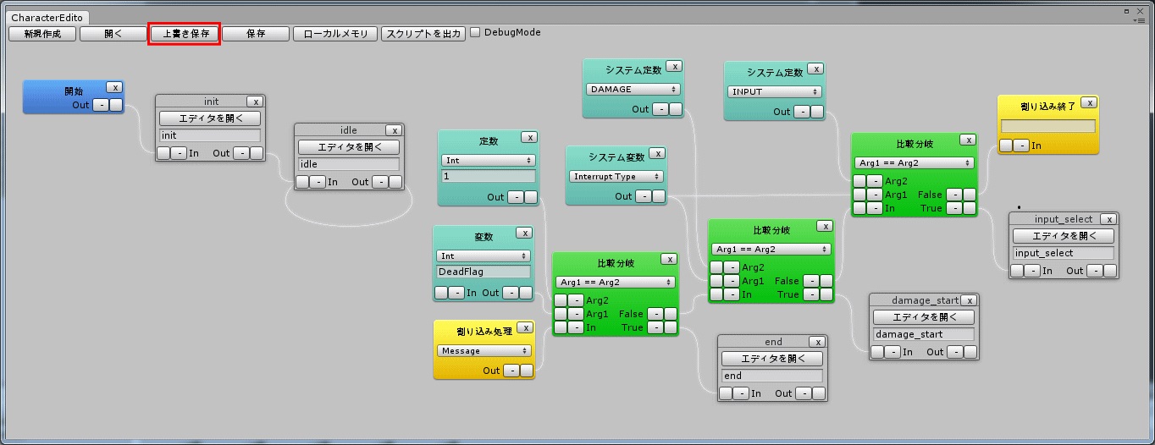Click the ローカルメモリ button

(335, 34)
